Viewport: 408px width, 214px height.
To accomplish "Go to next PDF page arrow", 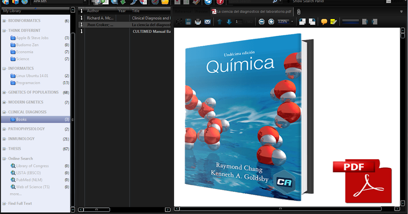I will (229, 22).
